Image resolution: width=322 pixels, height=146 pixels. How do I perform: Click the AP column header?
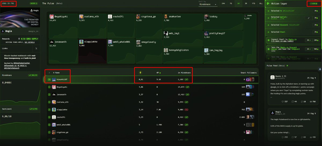(158, 73)
